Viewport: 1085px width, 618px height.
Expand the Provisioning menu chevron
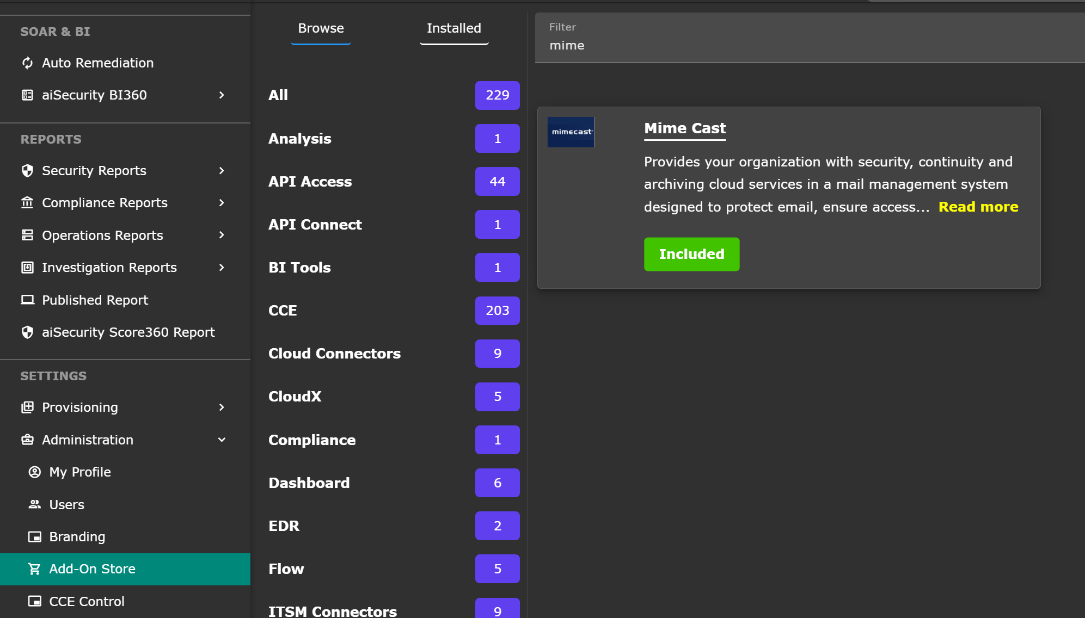[222, 407]
